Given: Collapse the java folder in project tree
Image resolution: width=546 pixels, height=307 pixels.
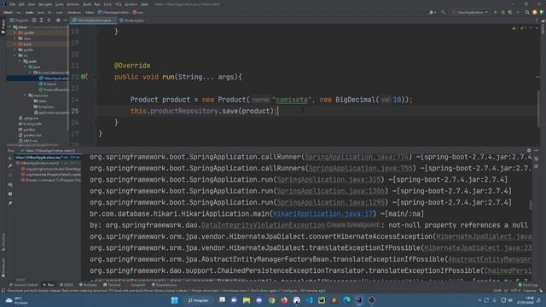Looking at the screenshot, I should pyautogui.click(x=26, y=67).
